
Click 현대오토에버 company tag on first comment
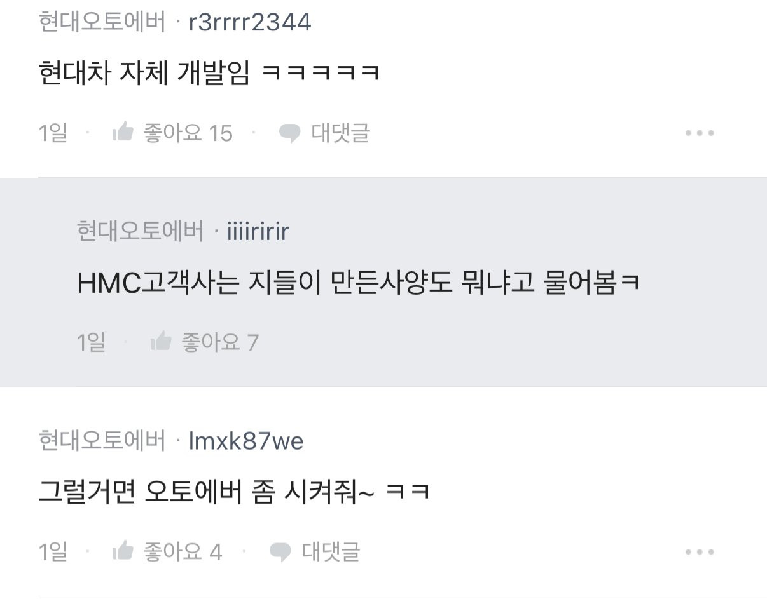[x=102, y=22]
